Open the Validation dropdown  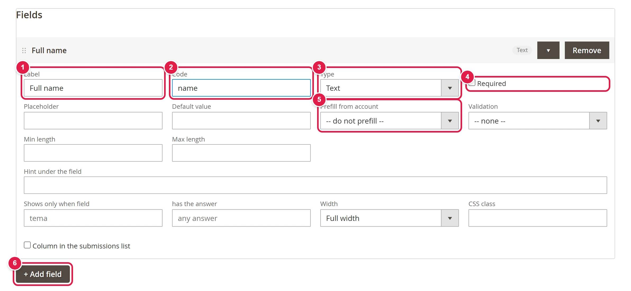point(538,121)
